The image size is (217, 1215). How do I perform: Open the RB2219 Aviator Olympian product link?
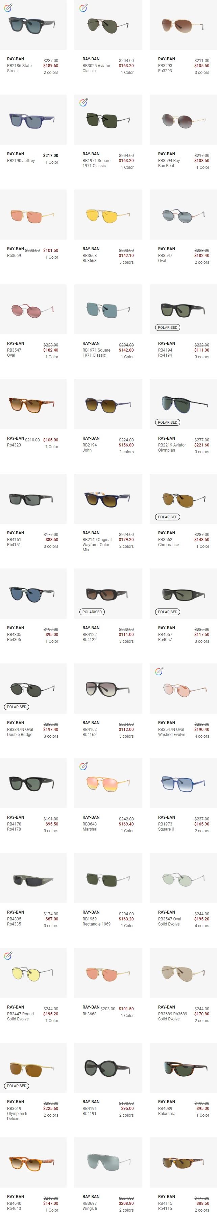(x=172, y=447)
